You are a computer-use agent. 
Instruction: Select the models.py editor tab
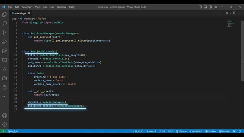[20, 13]
